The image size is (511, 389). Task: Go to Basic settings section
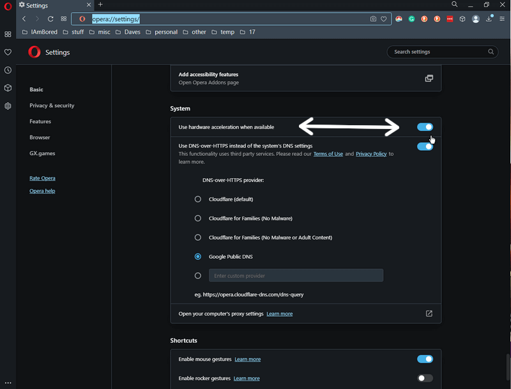pyautogui.click(x=36, y=89)
